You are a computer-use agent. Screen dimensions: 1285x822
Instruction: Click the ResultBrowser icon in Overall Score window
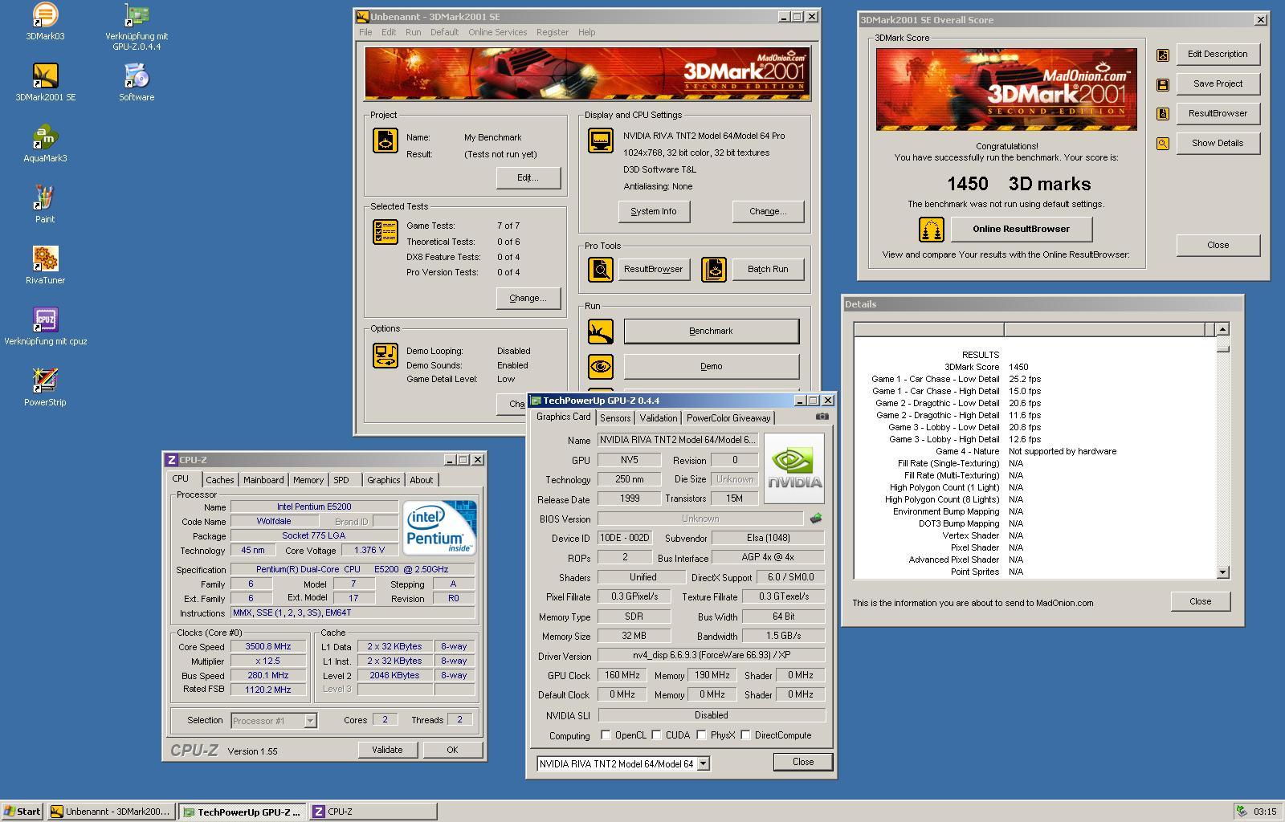click(1162, 114)
